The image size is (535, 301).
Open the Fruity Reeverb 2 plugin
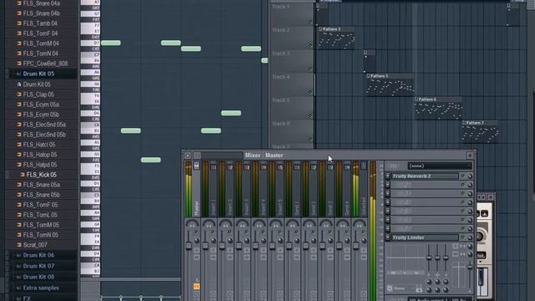(x=425, y=176)
